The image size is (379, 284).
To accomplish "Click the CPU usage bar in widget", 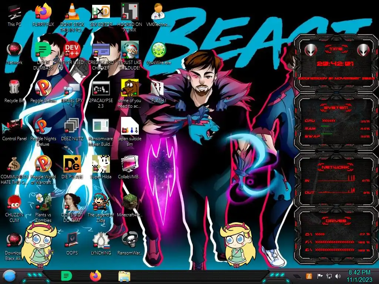I will click(x=329, y=121).
